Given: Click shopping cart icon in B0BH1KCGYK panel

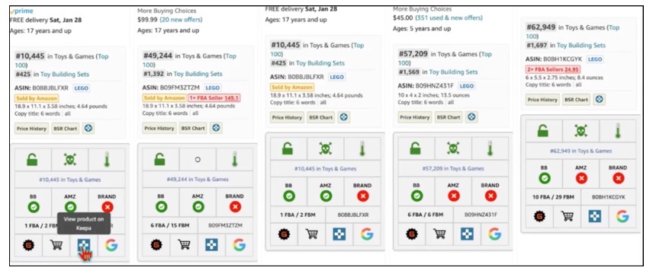Looking at the screenshot, I should click(x=568, y=216).
